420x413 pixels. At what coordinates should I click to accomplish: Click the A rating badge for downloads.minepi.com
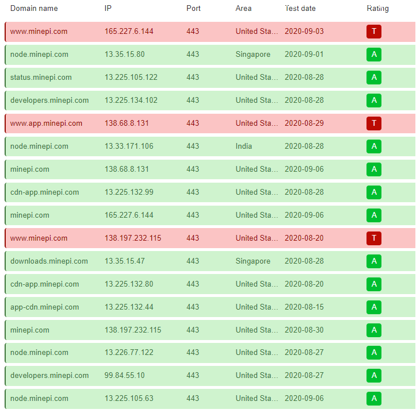pos(373,261)
